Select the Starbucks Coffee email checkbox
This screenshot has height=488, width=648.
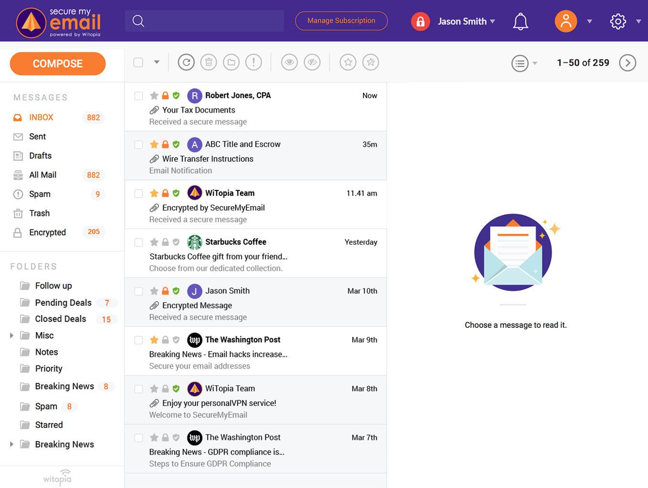pos(139,242)
